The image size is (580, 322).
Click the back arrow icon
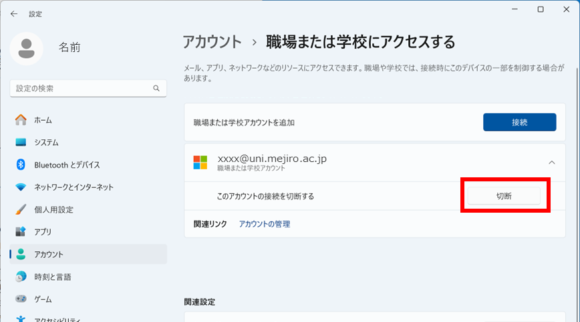pos(14,14)
